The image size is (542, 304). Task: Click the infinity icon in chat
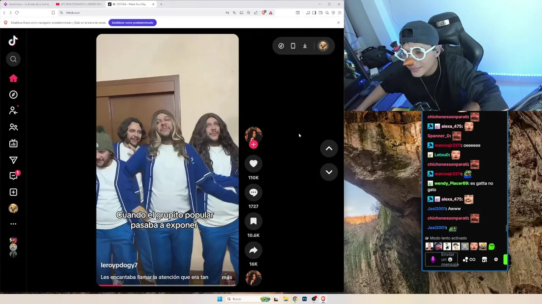pyautogui.click(x=473, y=260)
